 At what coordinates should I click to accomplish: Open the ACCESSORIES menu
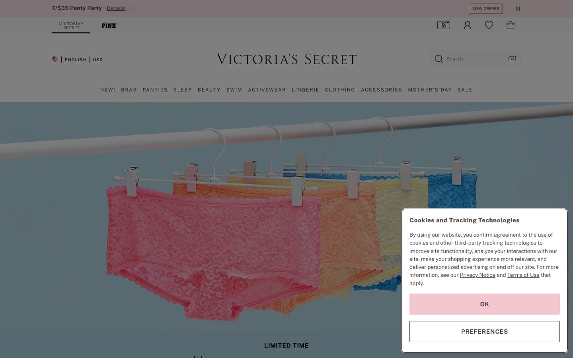pos(382,90)
